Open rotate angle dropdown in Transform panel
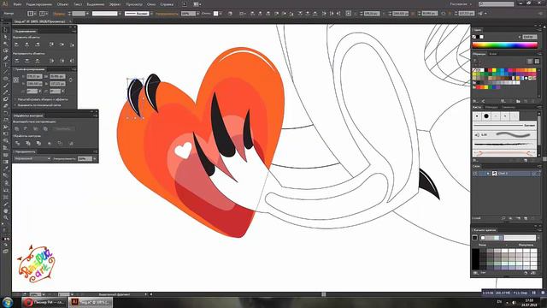The image size is (547, 308). click(40, 92)
